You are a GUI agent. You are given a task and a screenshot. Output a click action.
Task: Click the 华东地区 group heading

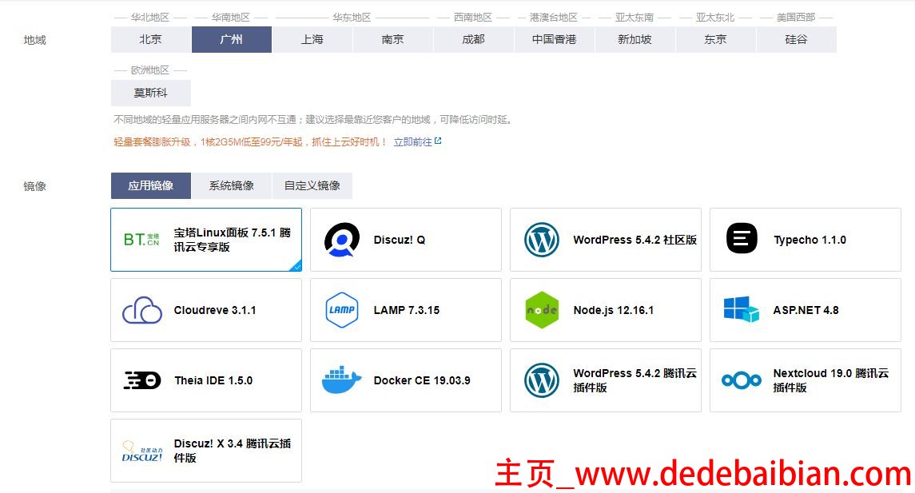coord(352,18)
